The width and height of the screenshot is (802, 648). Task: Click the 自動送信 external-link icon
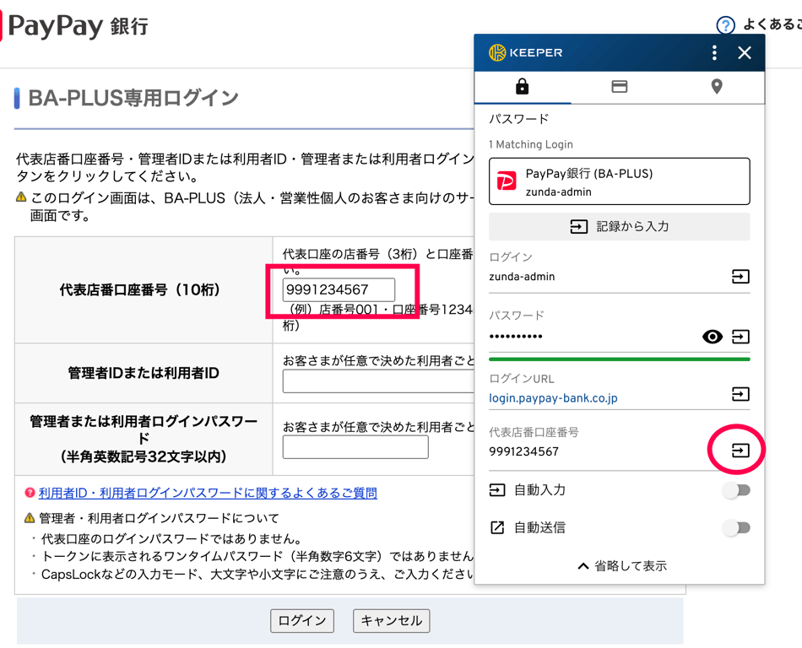coord(497,527)
